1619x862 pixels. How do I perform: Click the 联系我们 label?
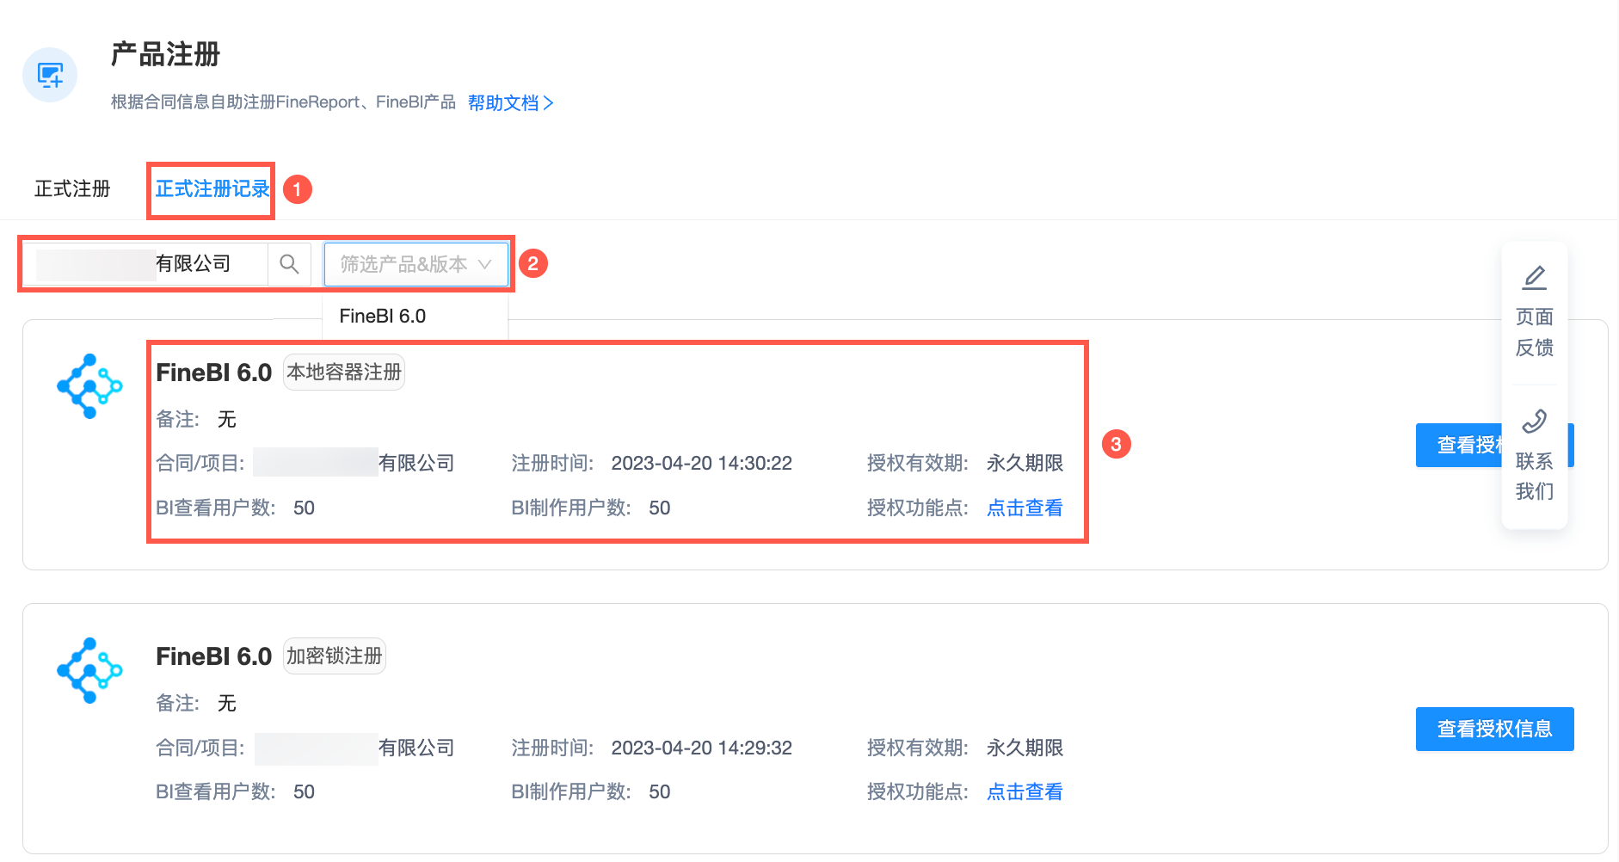[1535, 477]
